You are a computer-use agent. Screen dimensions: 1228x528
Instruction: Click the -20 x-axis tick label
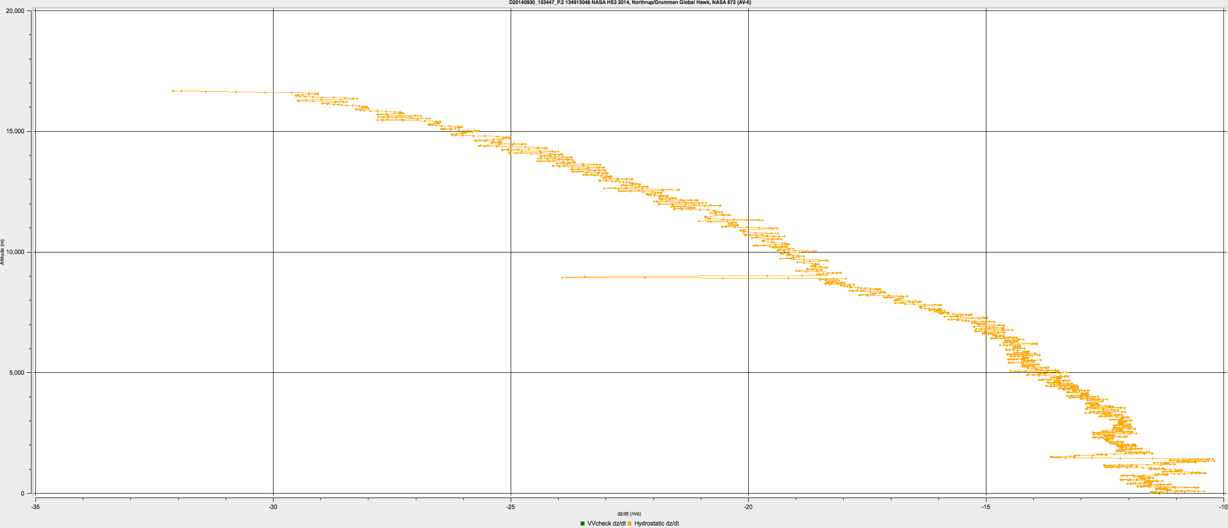tap(748, 507)
